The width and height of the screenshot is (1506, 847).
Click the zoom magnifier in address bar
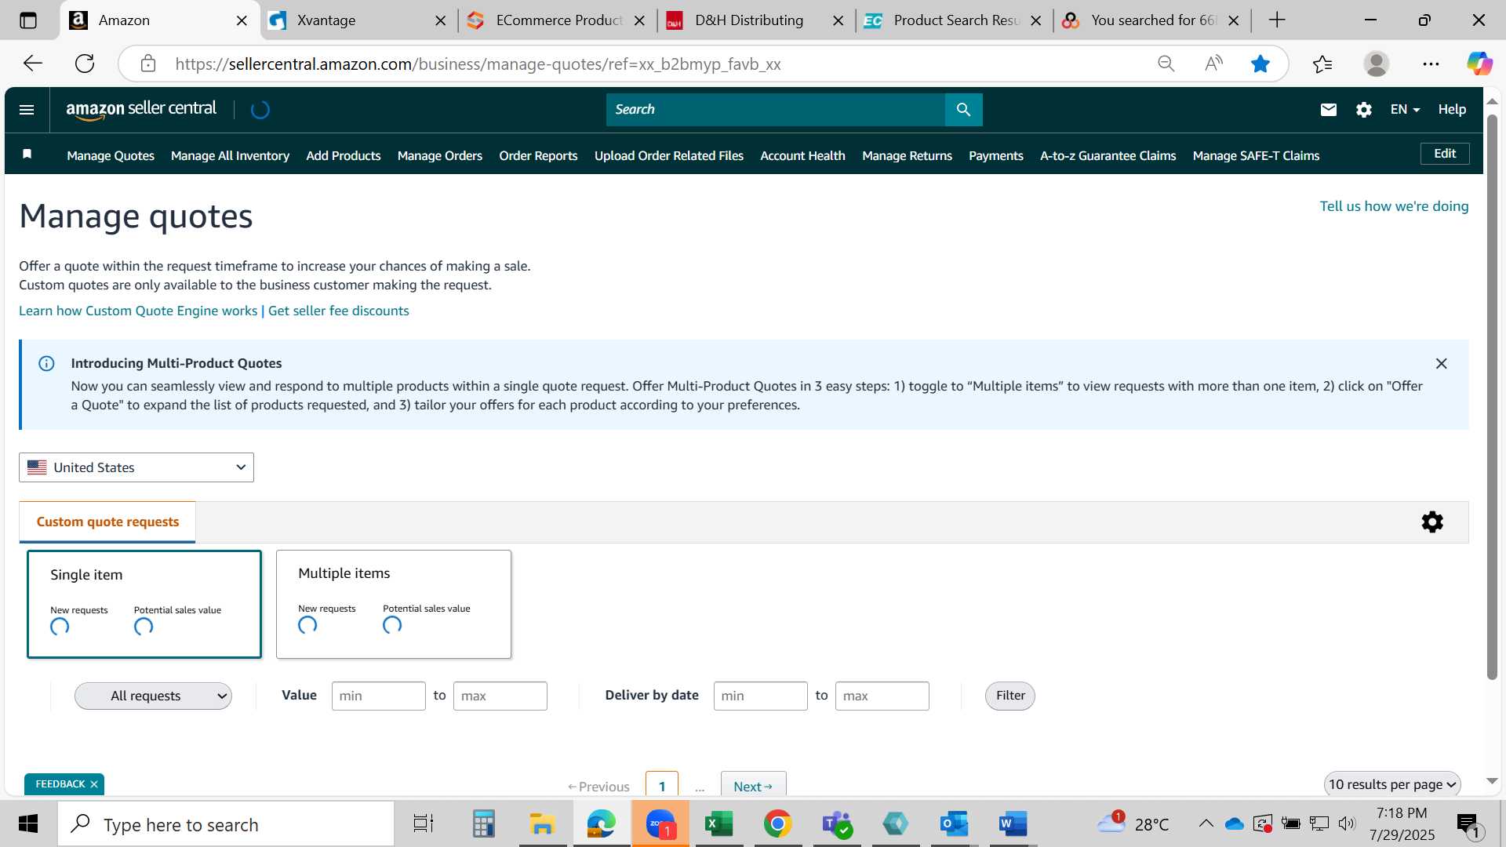(x=1166, y=64)
